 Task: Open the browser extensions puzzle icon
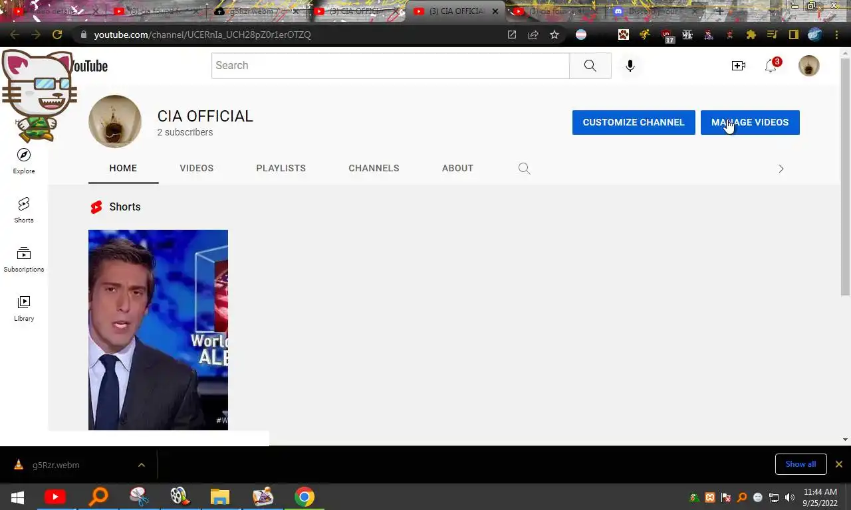tap(751, 35)
